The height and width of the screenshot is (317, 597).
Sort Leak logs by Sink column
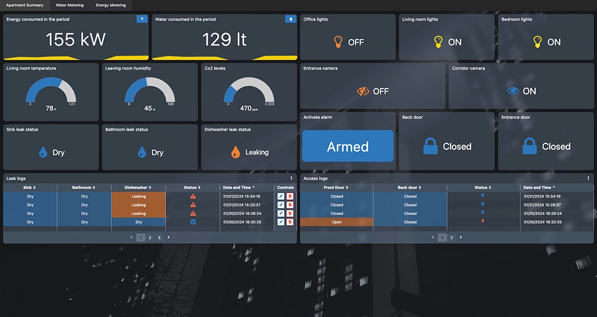[x=30, y=188]
